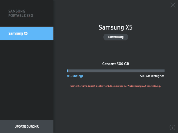Viewport: 178px width, 133px height.
Task: Click blank area between Einstellung and Gesamt
Action: point(116,51)
